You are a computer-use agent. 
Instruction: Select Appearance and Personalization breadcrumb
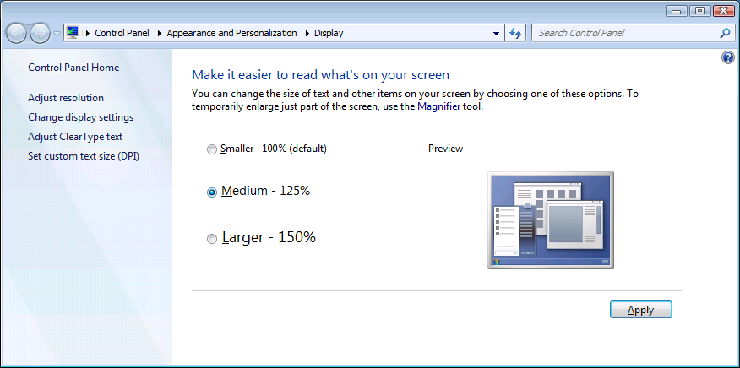click(231, 33)
